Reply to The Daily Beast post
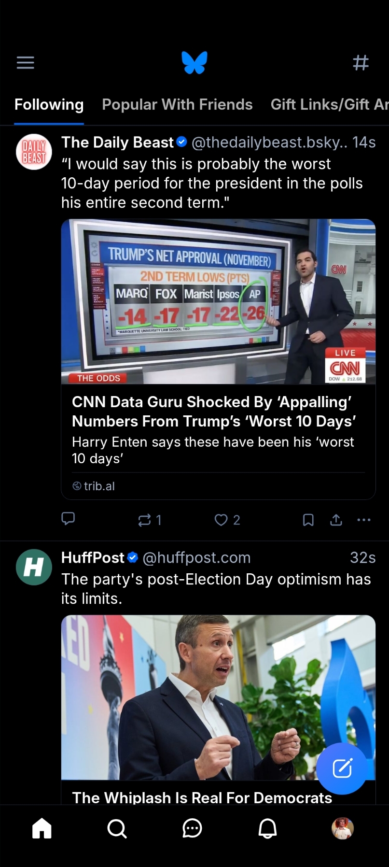The image size is (389, 867). (x=68, y=519)
